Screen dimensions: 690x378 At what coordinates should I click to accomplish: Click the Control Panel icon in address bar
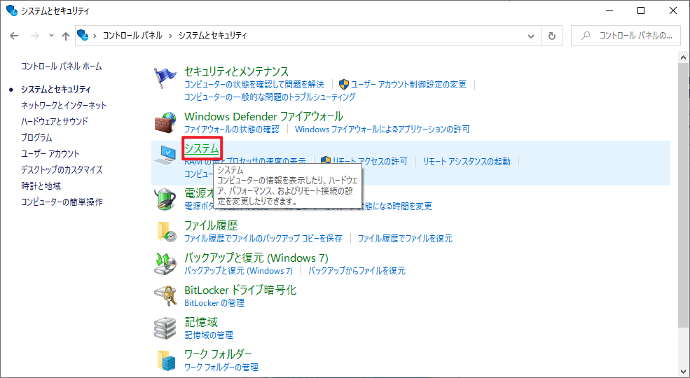point(82,35)
